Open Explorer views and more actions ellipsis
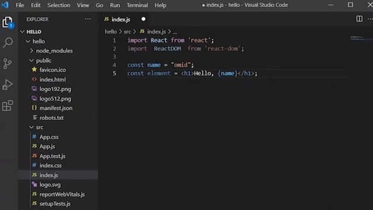373x210 pixels. 88,19
